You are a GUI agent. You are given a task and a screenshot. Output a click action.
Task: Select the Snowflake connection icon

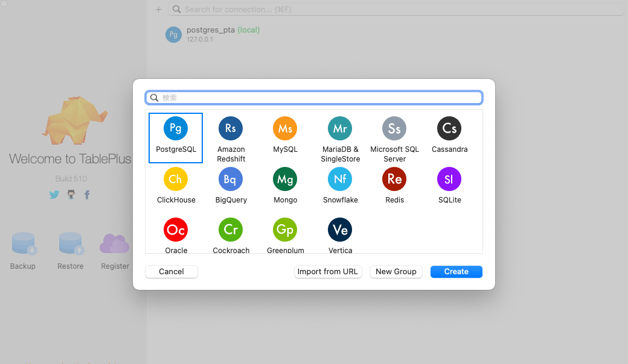339,179
